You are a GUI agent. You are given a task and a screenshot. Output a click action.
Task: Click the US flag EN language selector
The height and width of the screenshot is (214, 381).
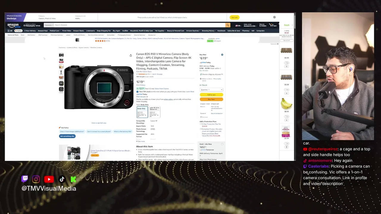238,26
